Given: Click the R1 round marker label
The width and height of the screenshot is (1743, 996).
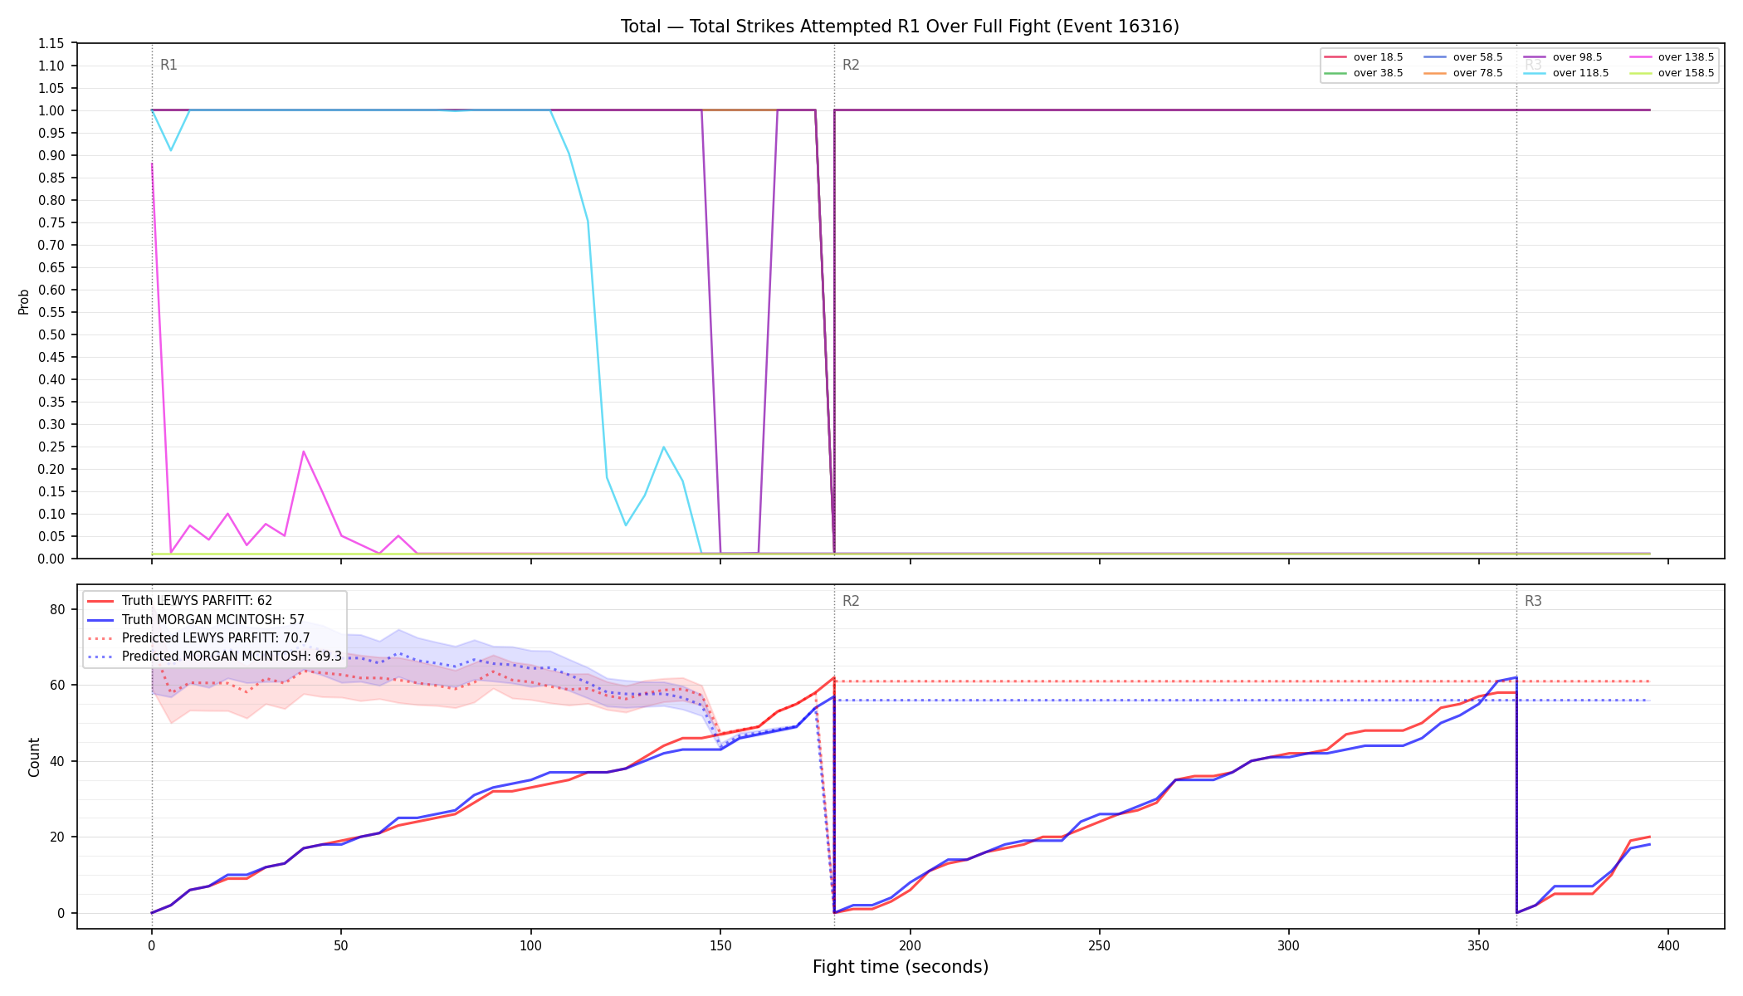Looking at the screenshot, I should (168, 65).
